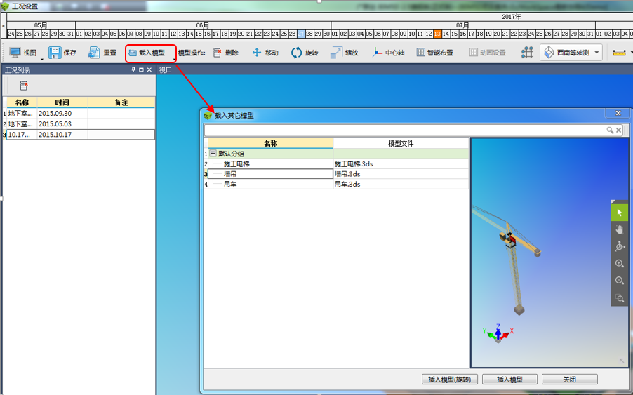This screenshot has width=633, height=395.
Task: Open the 视图 view toolbar button
Action: tap(22, 53)
